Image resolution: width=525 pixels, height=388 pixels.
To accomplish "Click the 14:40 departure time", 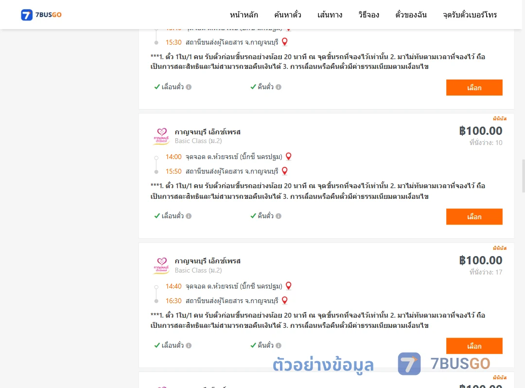I will 174,286.
